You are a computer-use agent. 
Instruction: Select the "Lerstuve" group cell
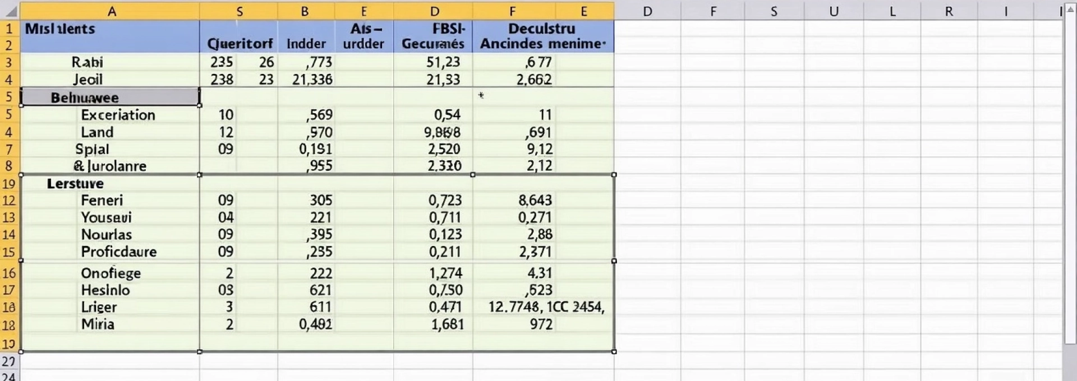click(x=110, y=184)
